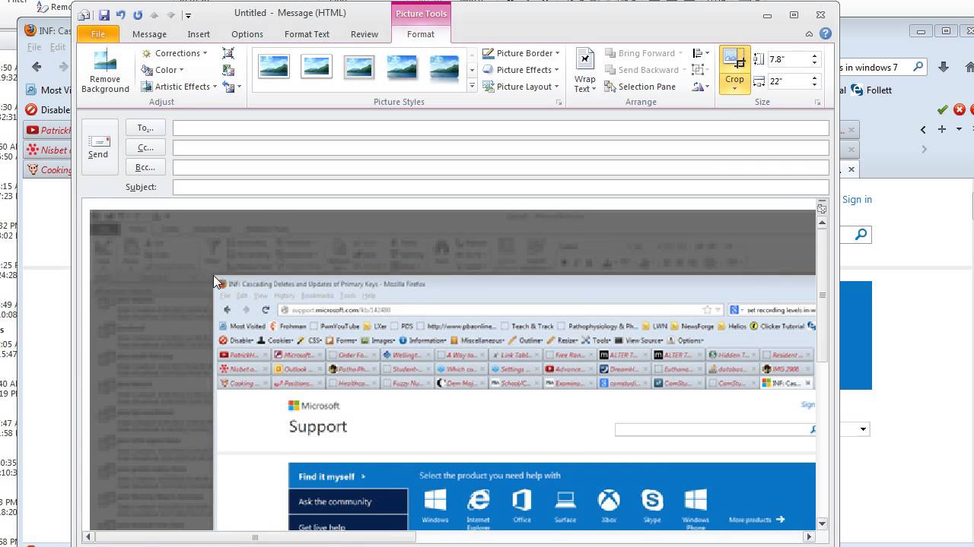
Task: Click the Bcc... button
Action: (x=145, y=167)
